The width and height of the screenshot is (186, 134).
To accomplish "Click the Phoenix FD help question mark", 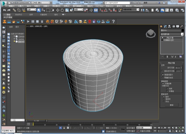I will click(113, 22).
